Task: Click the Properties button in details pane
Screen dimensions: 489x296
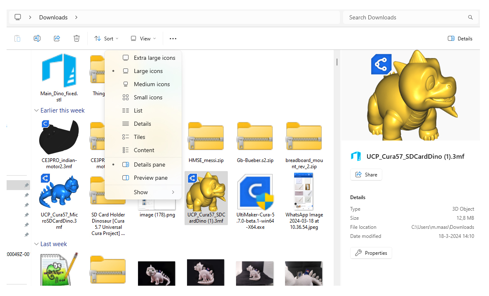Action: (x=371, y=253)
